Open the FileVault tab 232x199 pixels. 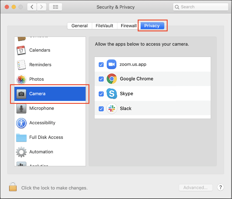[104, 26]
